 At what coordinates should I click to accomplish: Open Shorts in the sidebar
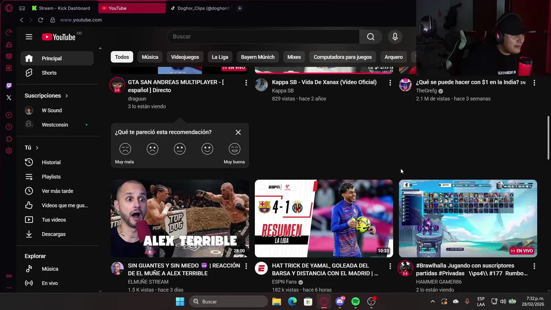tap(57, 73)
